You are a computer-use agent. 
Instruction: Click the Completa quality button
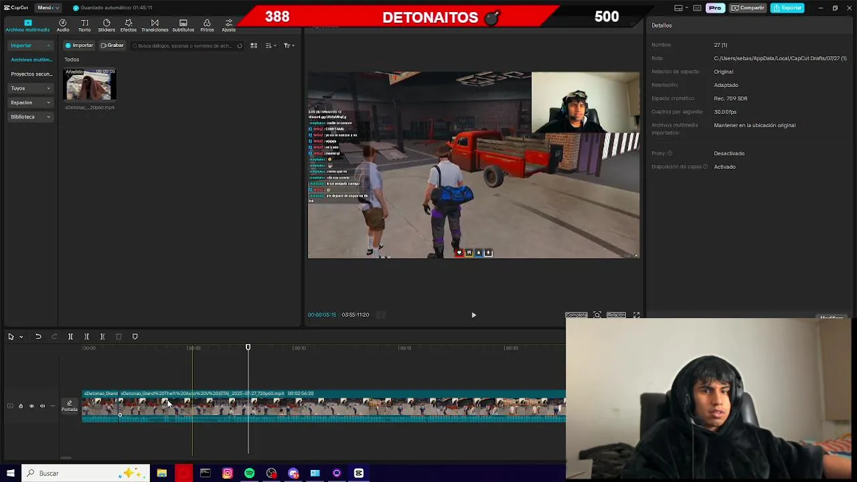576,315
